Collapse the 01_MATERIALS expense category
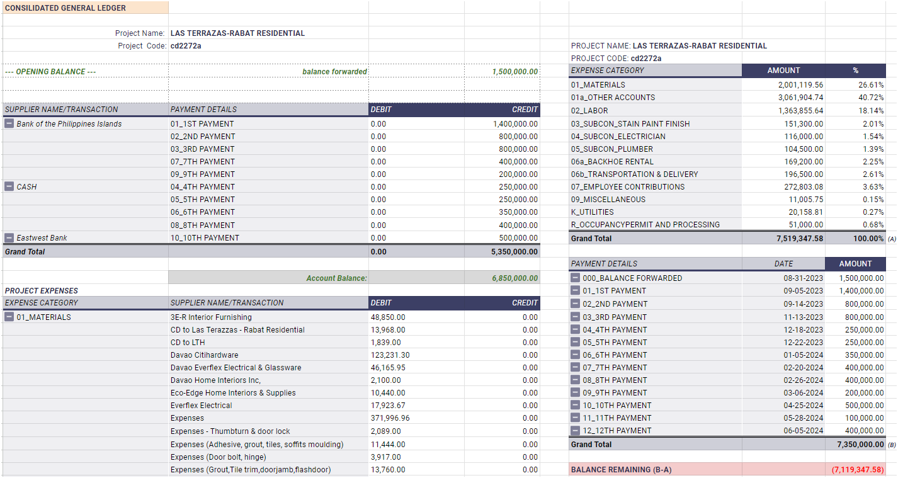This screenshot has width=898, height=478. [9, 317]
